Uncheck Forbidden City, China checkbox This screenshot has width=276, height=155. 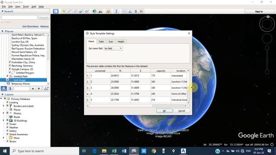10,62
